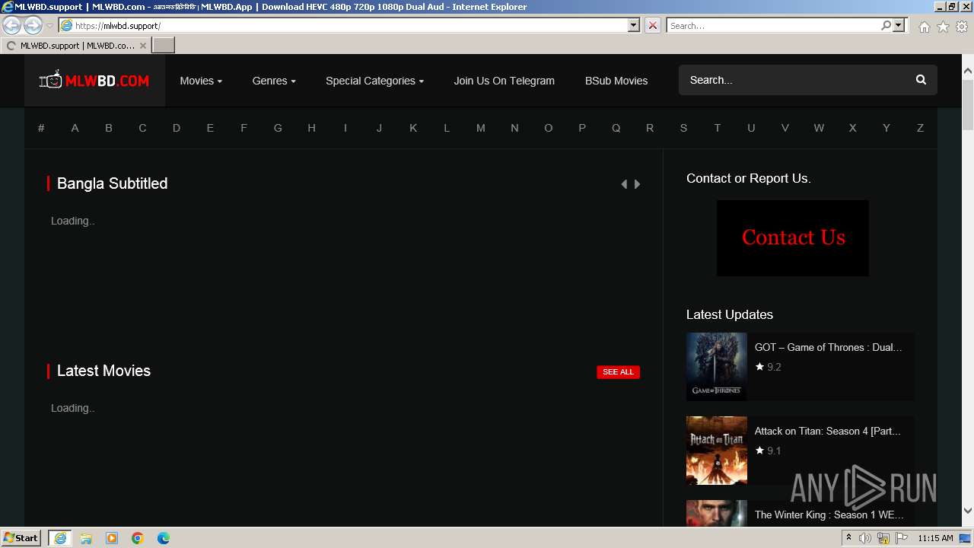Viewport: 974px width, 548px height.
Task: Launch Google Chrome from the taskbar
Action: pos(138,538)
